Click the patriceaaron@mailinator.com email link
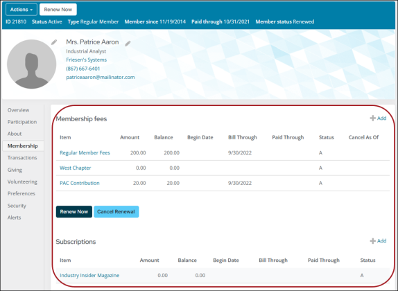398x291 pixels. [x=101, y=77]
